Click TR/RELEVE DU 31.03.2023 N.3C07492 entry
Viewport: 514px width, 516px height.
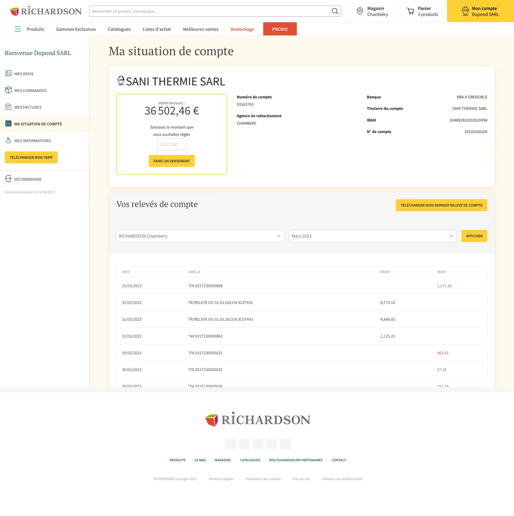pos(220,302)
